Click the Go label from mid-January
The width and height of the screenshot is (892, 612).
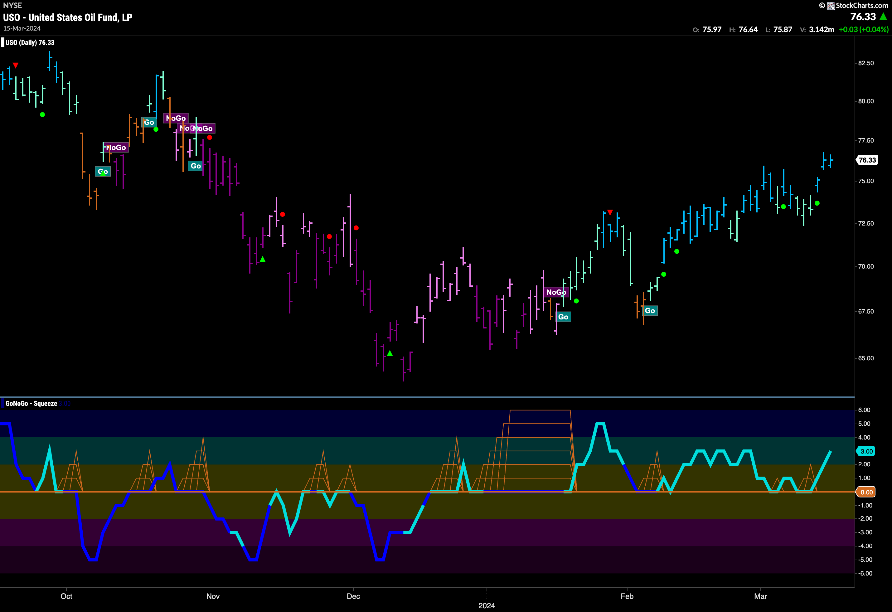pos(563,317)
